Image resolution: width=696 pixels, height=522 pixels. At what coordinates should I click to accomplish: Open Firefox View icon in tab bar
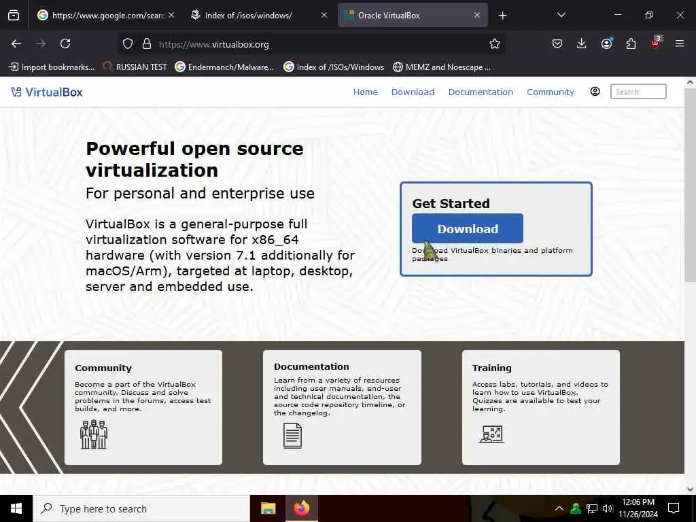[x=14, y=16]
